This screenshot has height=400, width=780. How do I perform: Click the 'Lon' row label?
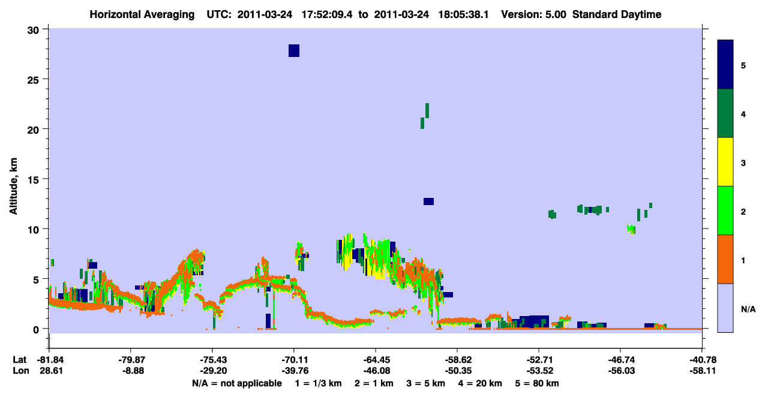pos(20,371)
